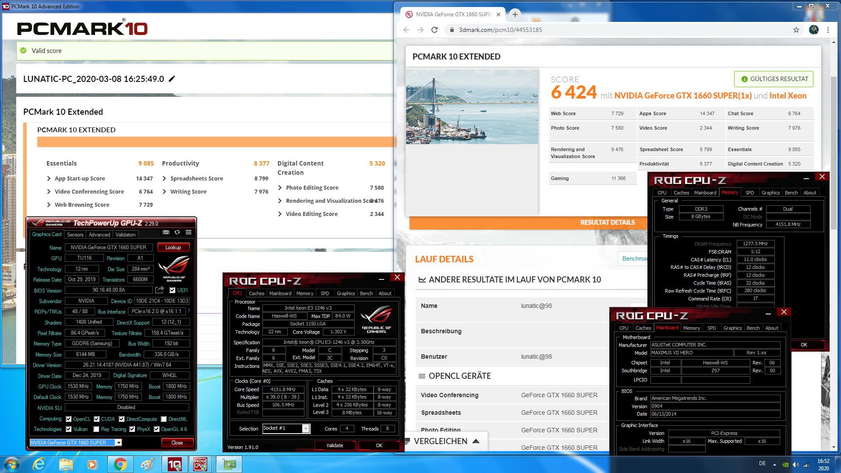Click the GÜLTIGES RESULTAT badge
The image size is (841, 473).
coord(774,79)
